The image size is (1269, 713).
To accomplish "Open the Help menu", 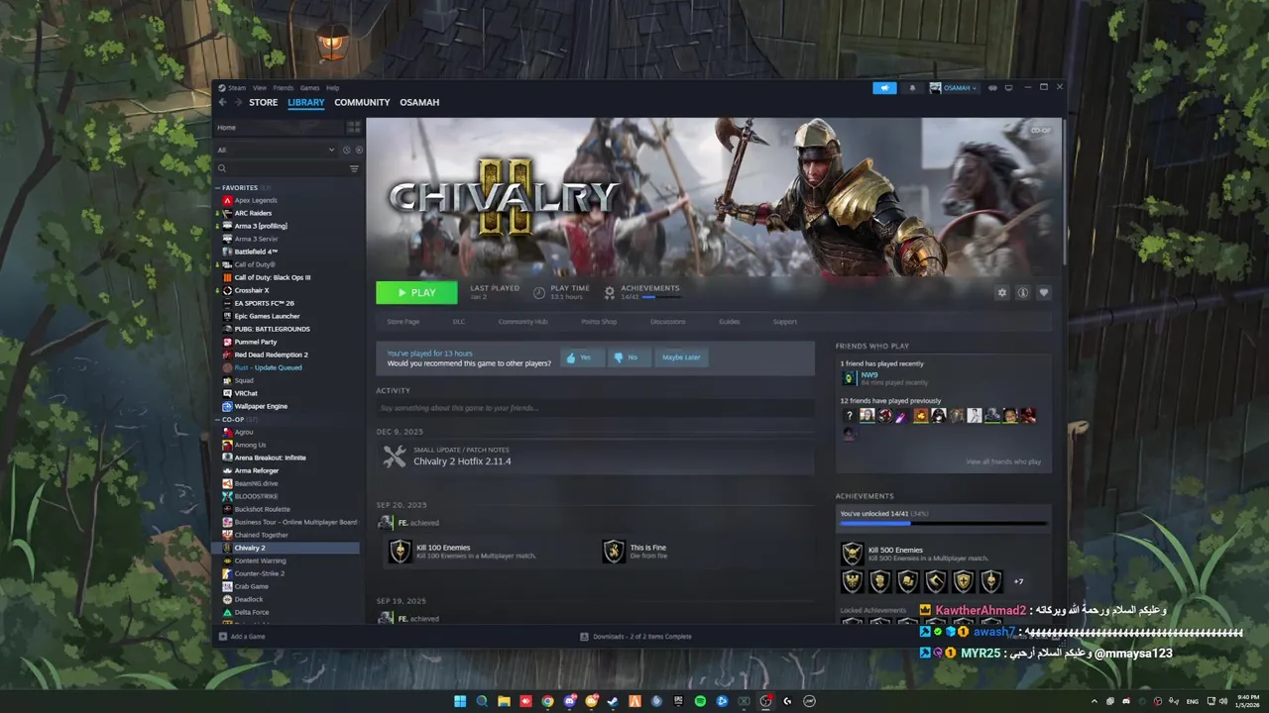I will [333, 88].
